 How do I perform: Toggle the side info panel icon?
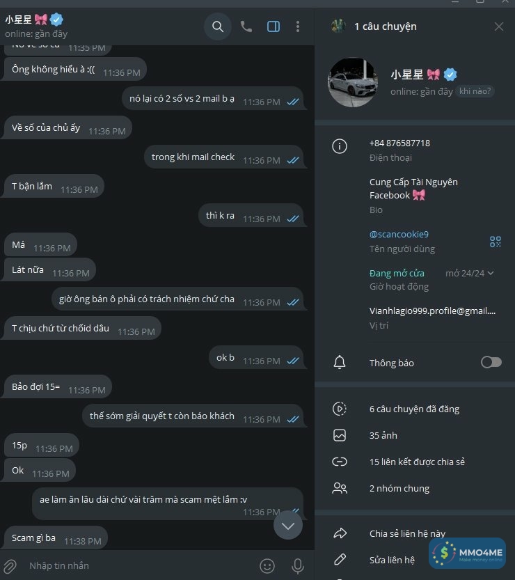274,26
